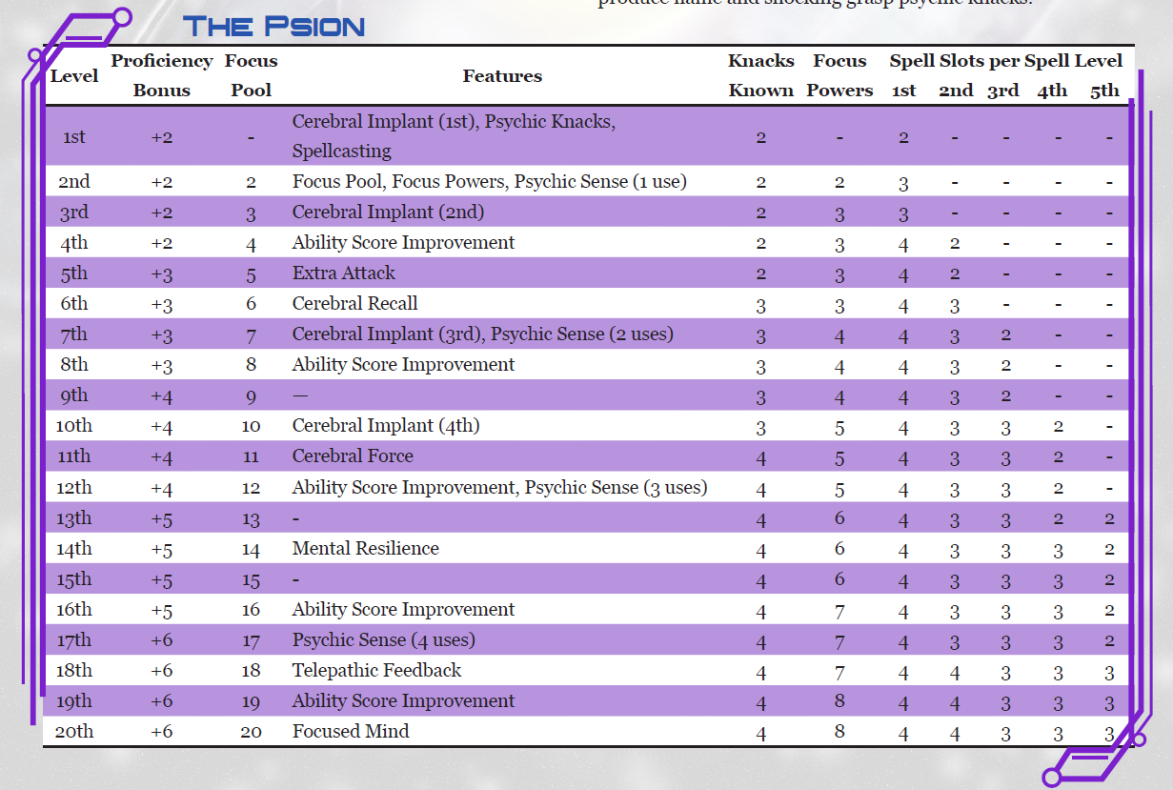Viewport: 1173px width, 790px height.
Task: Click the 'Focus Pool' column header
Action: click(x=251, y=75)
